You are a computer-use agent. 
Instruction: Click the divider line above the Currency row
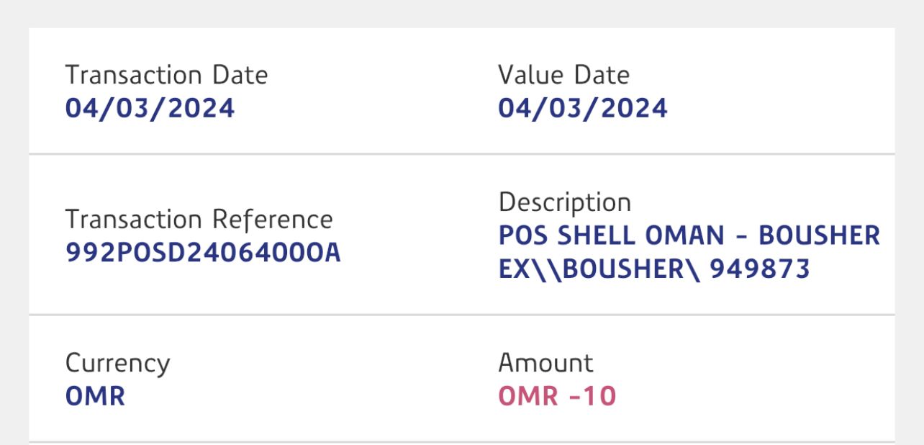[x=461, y=315]
